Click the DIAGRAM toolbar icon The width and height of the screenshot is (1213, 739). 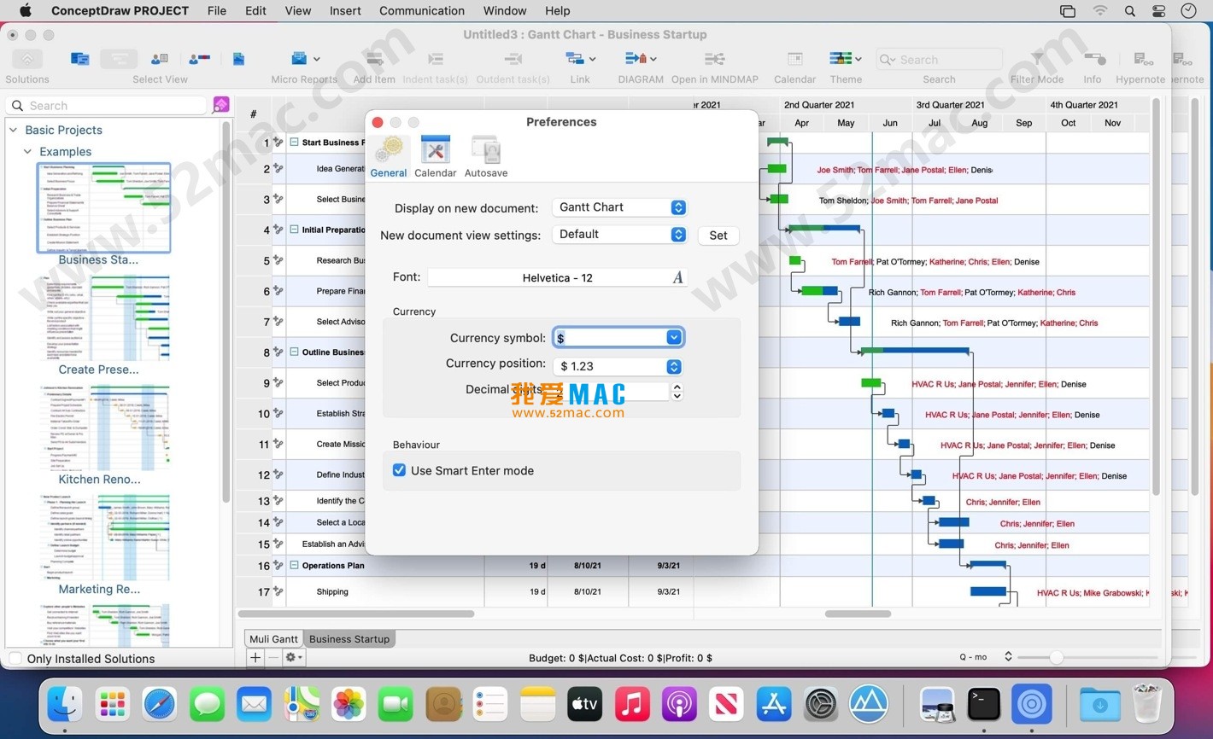[635, 59]
